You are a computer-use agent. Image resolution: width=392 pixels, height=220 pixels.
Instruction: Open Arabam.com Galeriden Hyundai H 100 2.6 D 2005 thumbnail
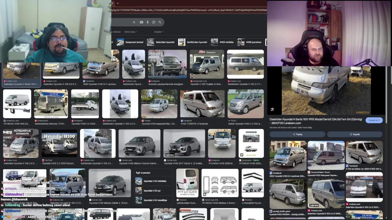[x=326, y=194]
